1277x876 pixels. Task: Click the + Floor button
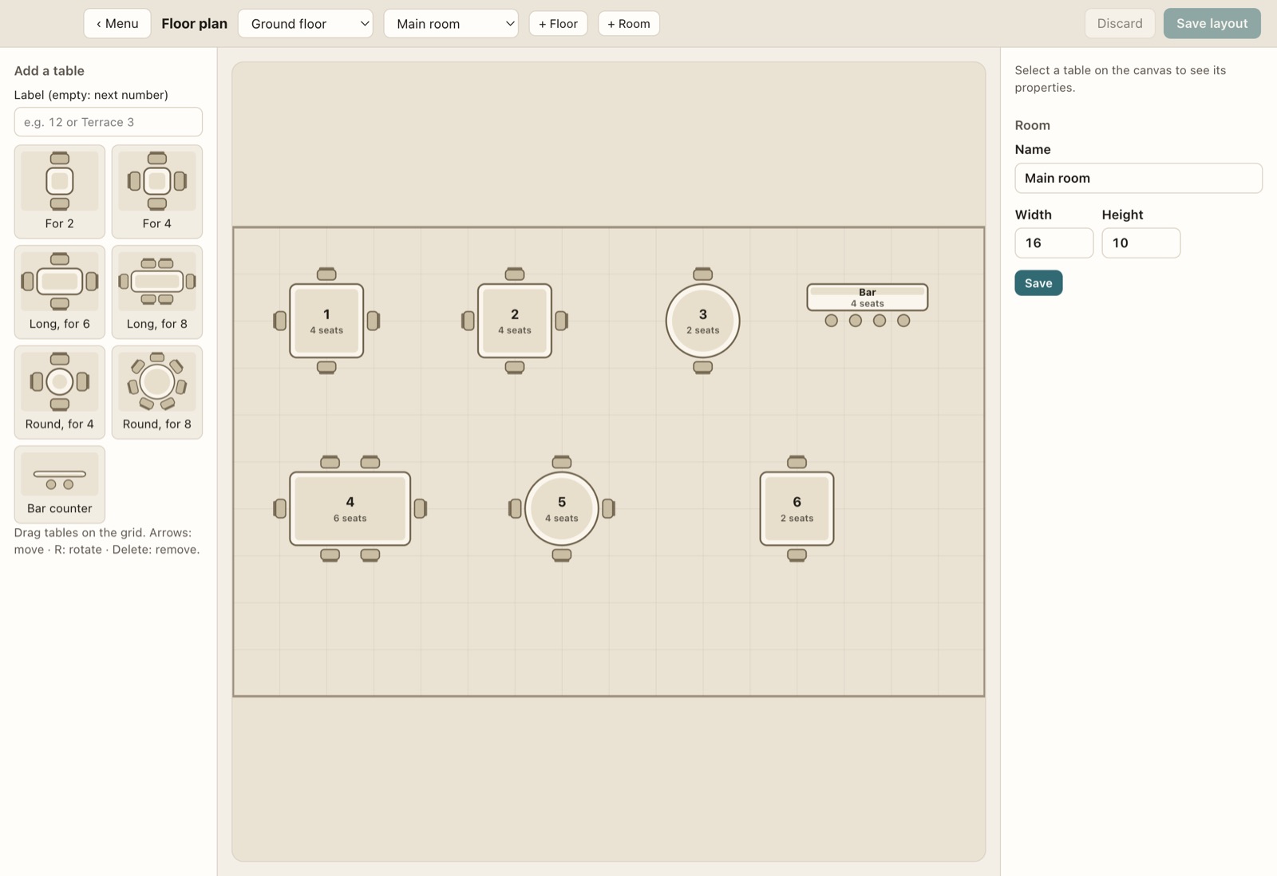(559, 24)
